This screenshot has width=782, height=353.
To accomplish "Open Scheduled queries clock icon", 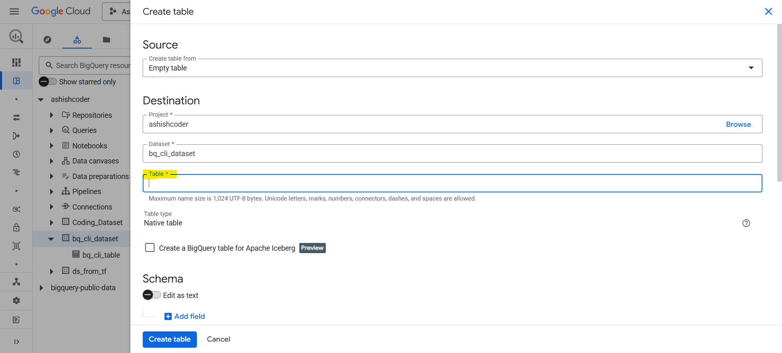I will coord(16,154).
